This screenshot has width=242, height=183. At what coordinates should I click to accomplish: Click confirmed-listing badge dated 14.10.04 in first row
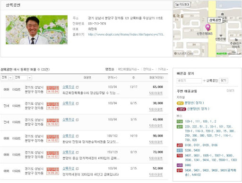52,90
